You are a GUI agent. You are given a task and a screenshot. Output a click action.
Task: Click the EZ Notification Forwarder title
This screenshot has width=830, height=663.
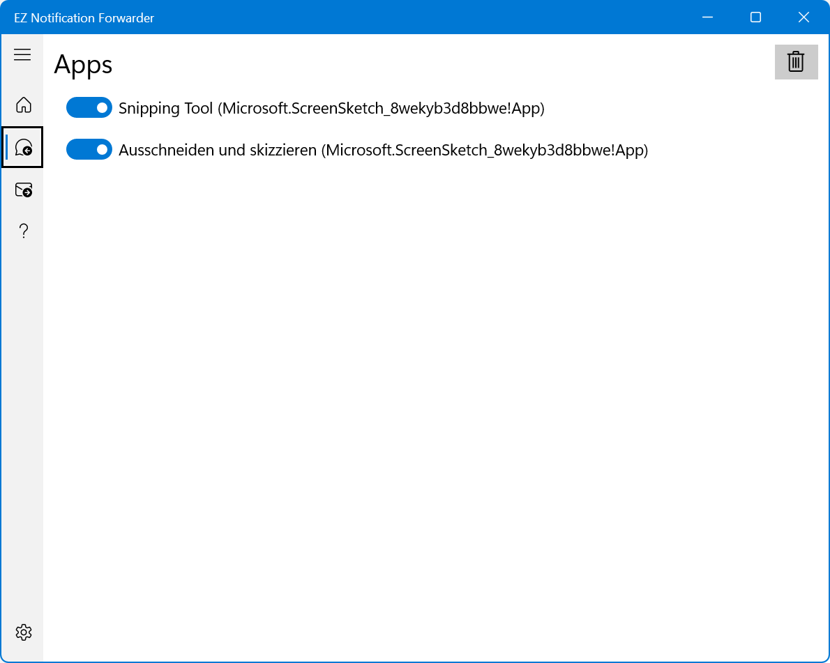(x=84, y=18)
